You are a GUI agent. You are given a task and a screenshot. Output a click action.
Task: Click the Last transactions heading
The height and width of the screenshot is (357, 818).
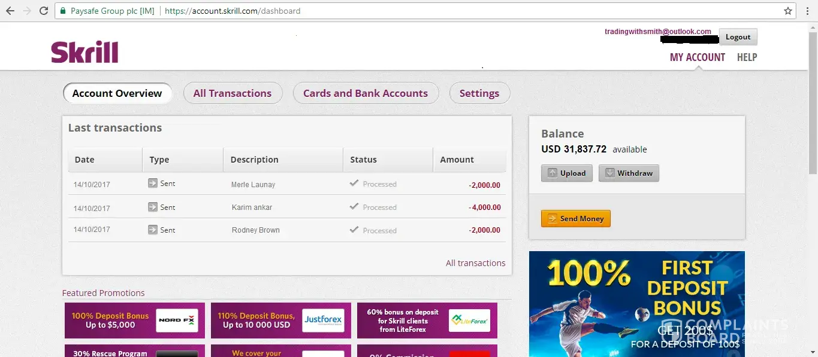(x=115, y=128)
